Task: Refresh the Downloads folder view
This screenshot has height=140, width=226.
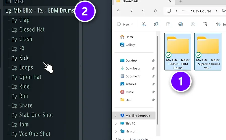Action: pos(155,11)
